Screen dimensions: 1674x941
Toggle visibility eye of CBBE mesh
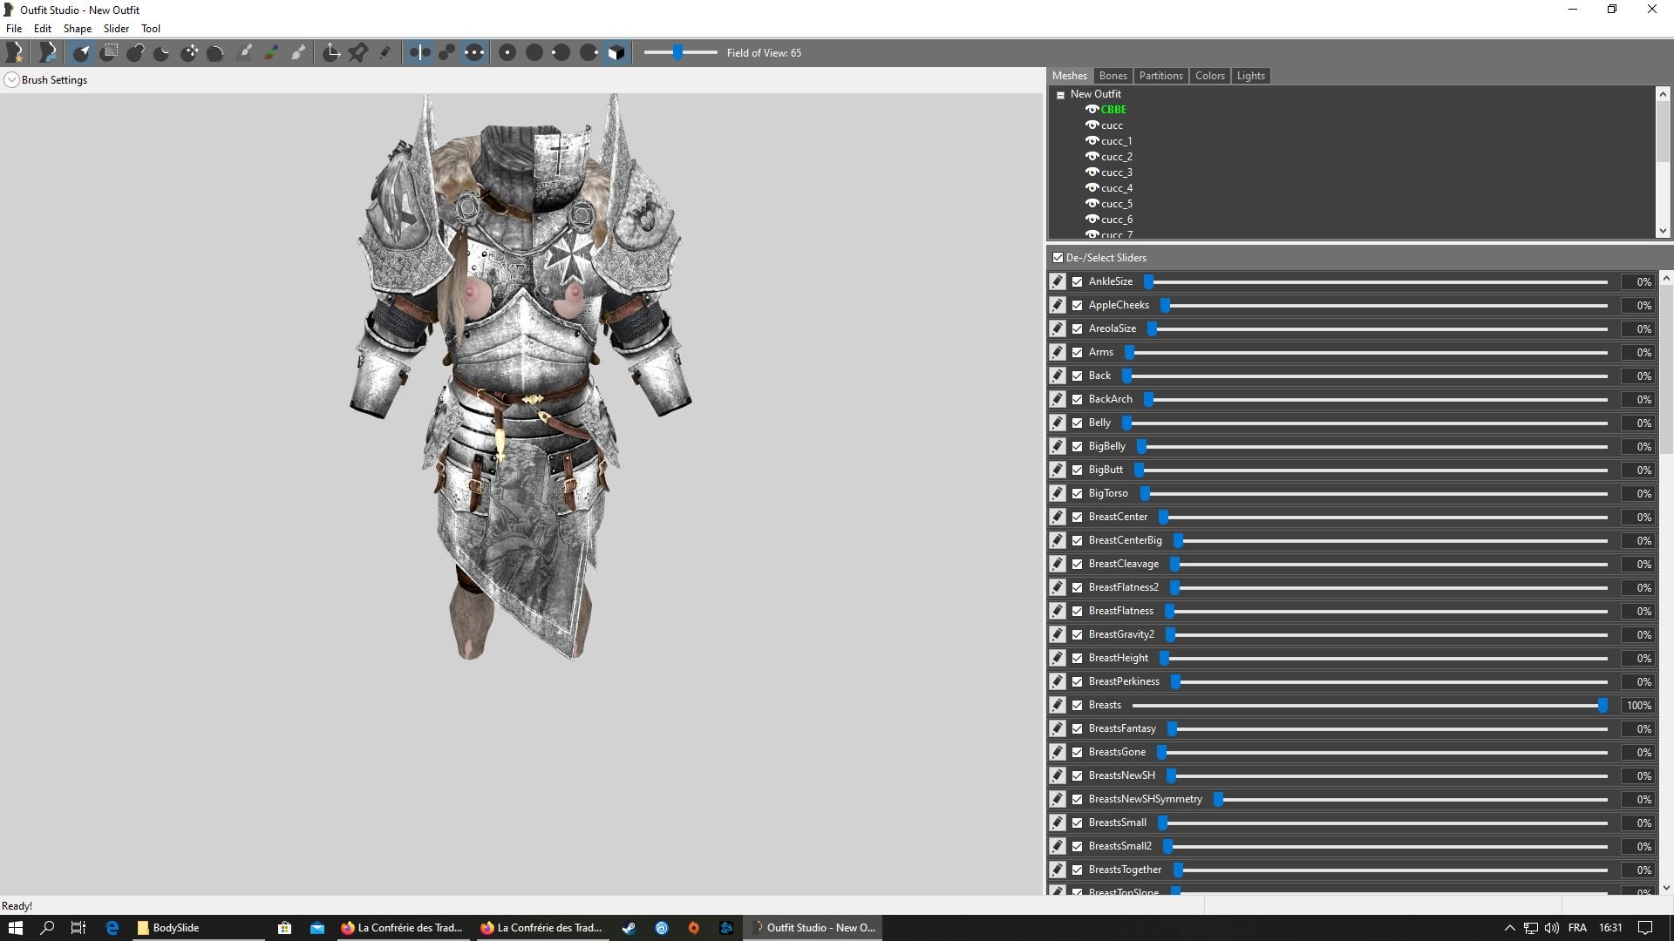pos(1092,109)
